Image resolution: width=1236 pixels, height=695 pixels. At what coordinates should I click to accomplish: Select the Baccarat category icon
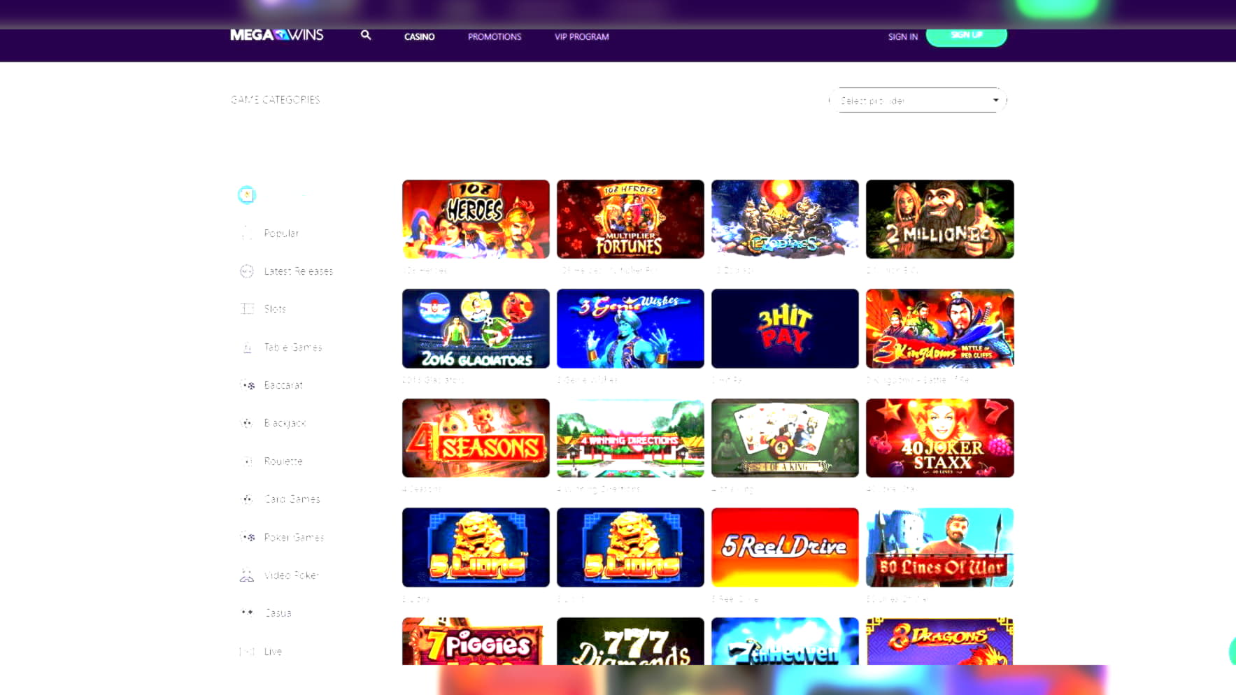247,385
